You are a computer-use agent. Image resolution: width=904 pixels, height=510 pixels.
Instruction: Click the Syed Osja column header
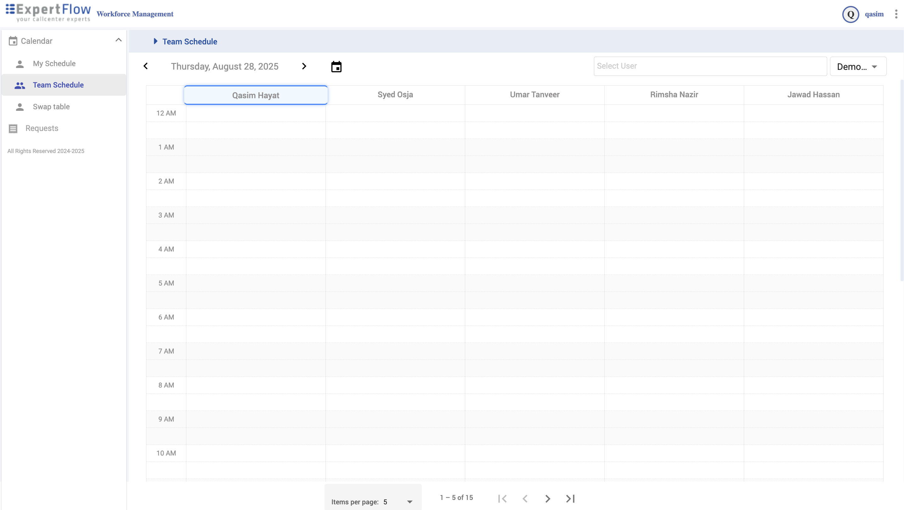click(395, 95)
